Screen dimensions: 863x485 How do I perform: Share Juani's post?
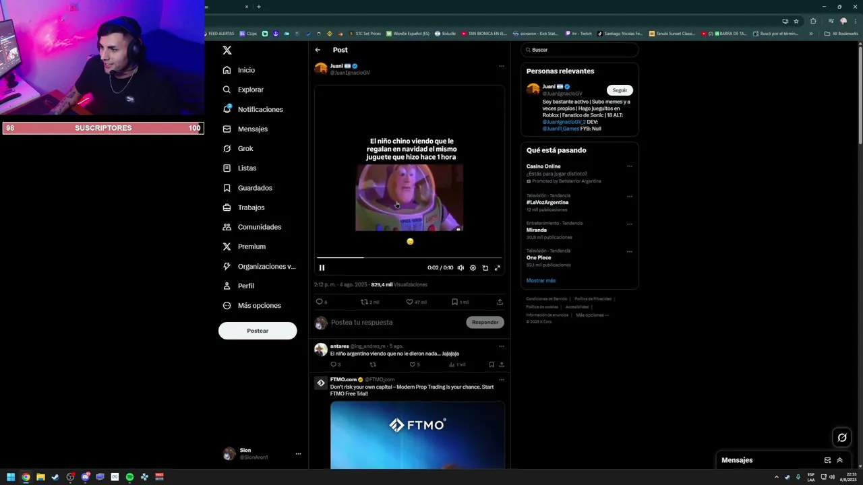[500, 302]
